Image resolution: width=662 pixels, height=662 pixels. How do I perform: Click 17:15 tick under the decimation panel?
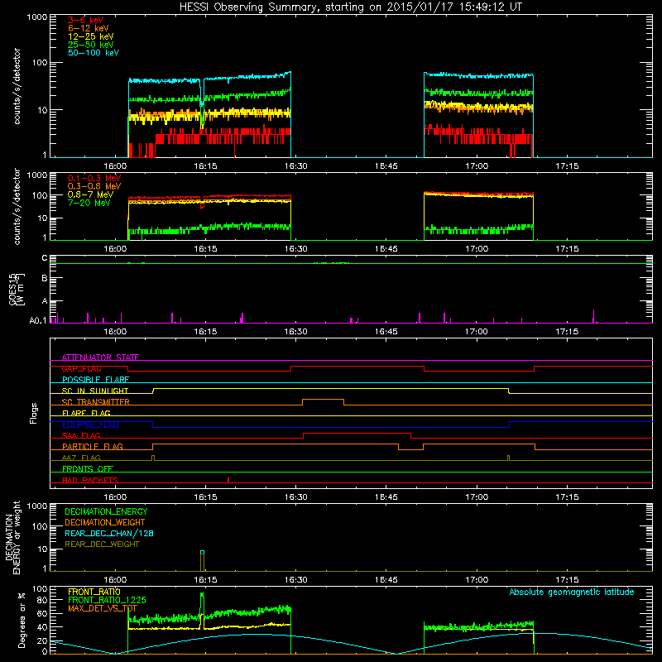pyautogui.click(x=567, y=580)
